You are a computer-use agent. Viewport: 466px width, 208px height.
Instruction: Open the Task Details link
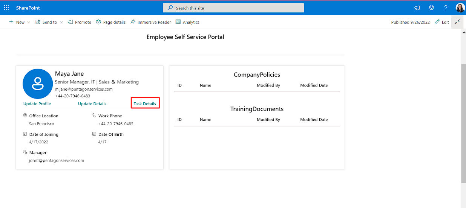(145, 104)
